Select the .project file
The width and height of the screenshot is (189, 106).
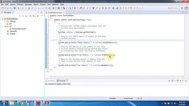12,34
